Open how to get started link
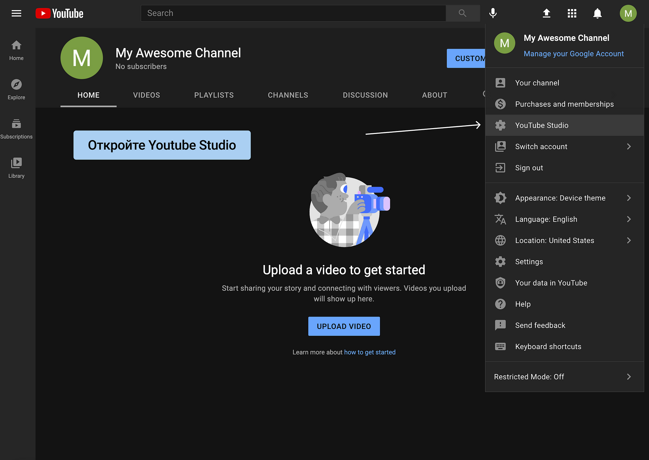 pyautogui.click(x=370, y=352)
